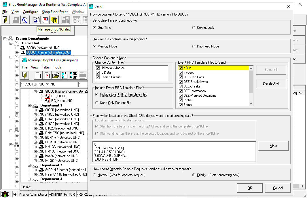
Task: Click the grayed printer icon in Manage ShopNCFiles
Action: (x=83, y=75)
